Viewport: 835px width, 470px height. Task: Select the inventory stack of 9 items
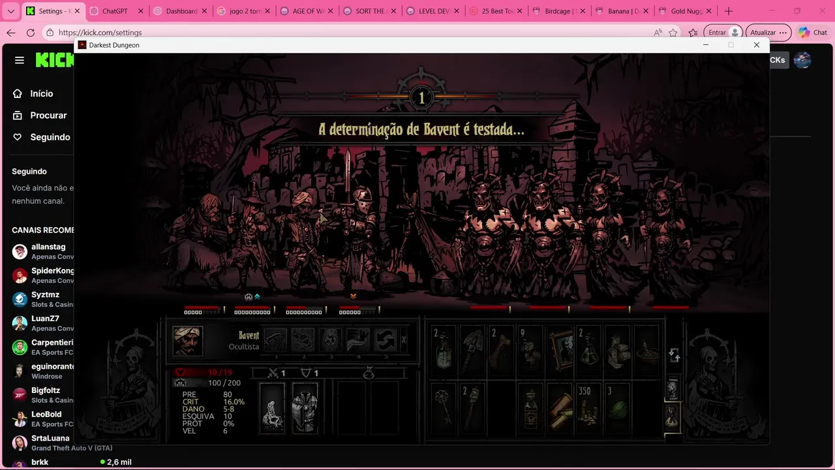coord(530,349)
